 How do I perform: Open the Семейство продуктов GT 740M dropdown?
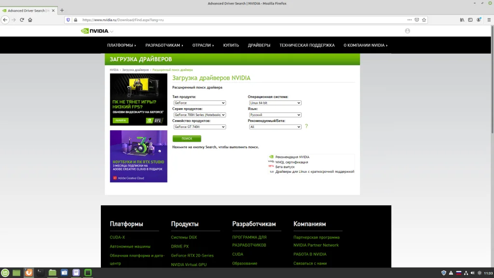click(x=199, y=127)
